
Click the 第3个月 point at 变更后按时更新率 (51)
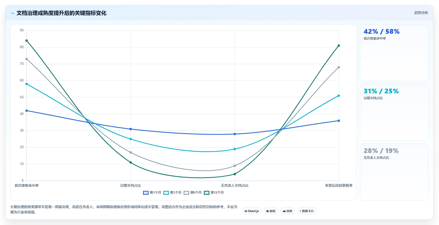(x=339, y=96)
